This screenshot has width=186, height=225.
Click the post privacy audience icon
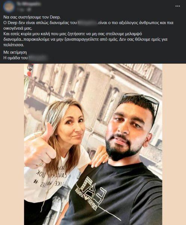click(30, 9)
